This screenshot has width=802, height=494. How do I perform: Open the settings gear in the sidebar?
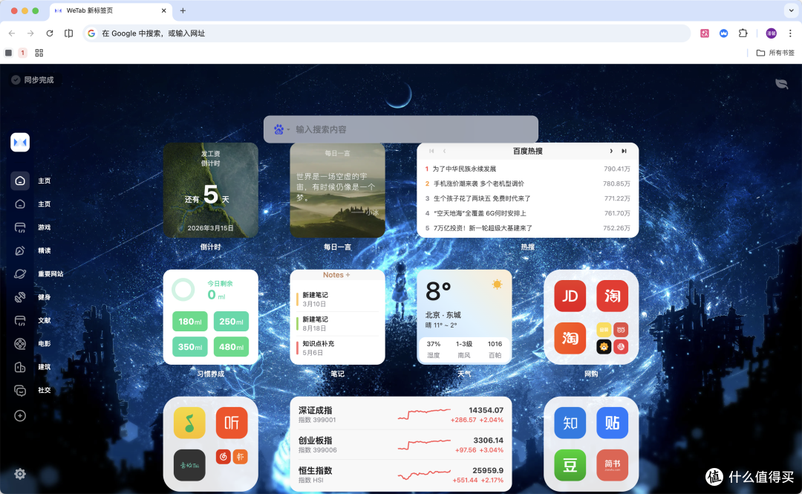coord(20,474)
